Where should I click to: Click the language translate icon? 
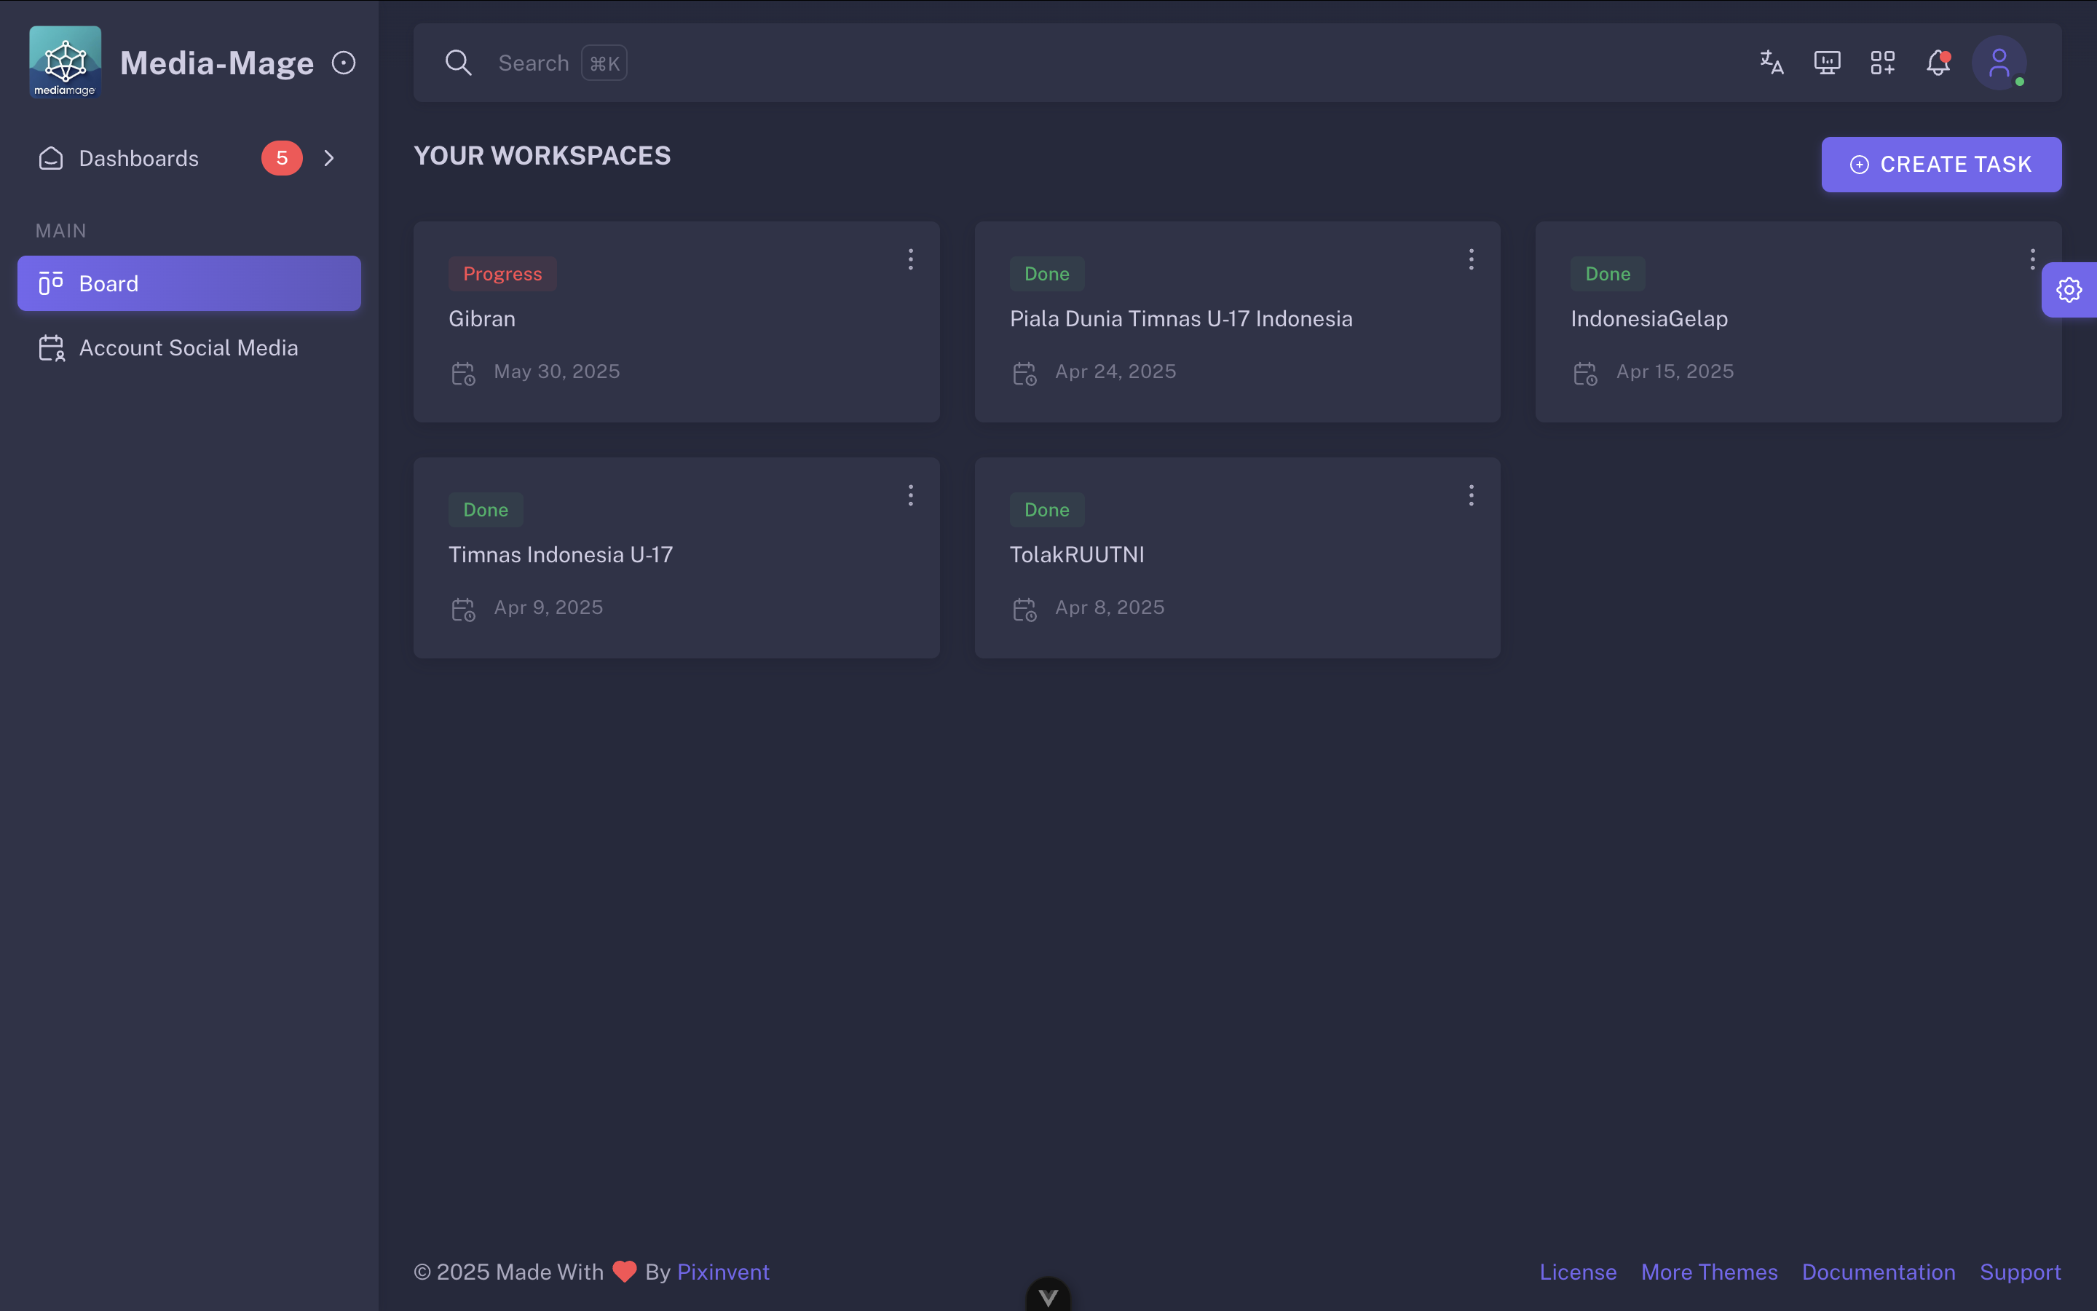[1772, 63]
